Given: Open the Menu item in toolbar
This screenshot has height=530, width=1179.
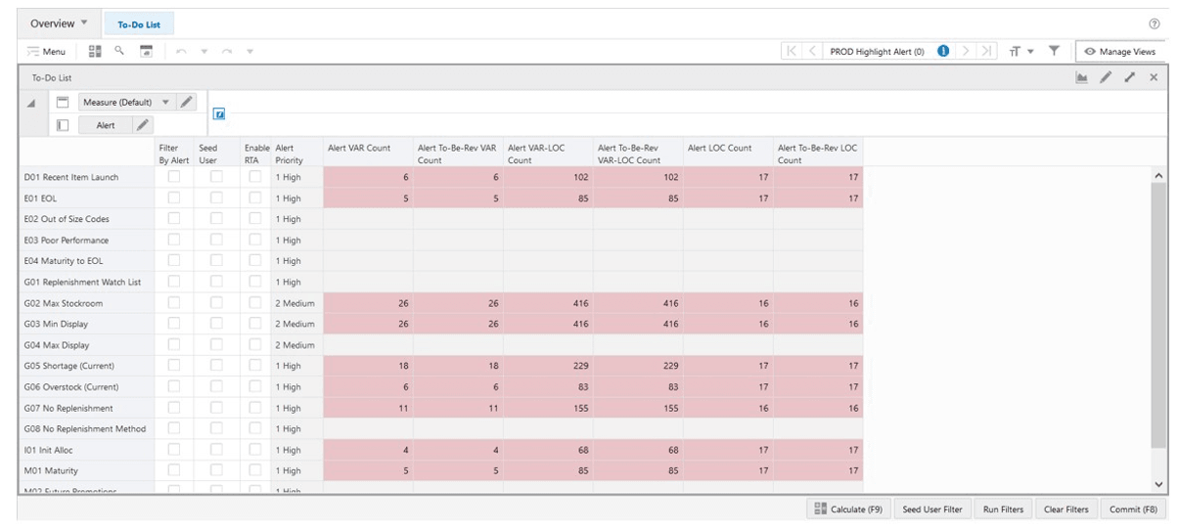Looking at the screenshot, I should pos(46,51).
